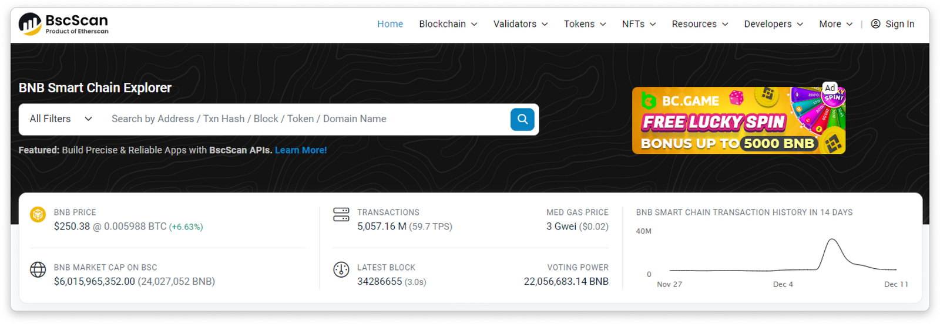Click the Sign In link

coord(899,24)
